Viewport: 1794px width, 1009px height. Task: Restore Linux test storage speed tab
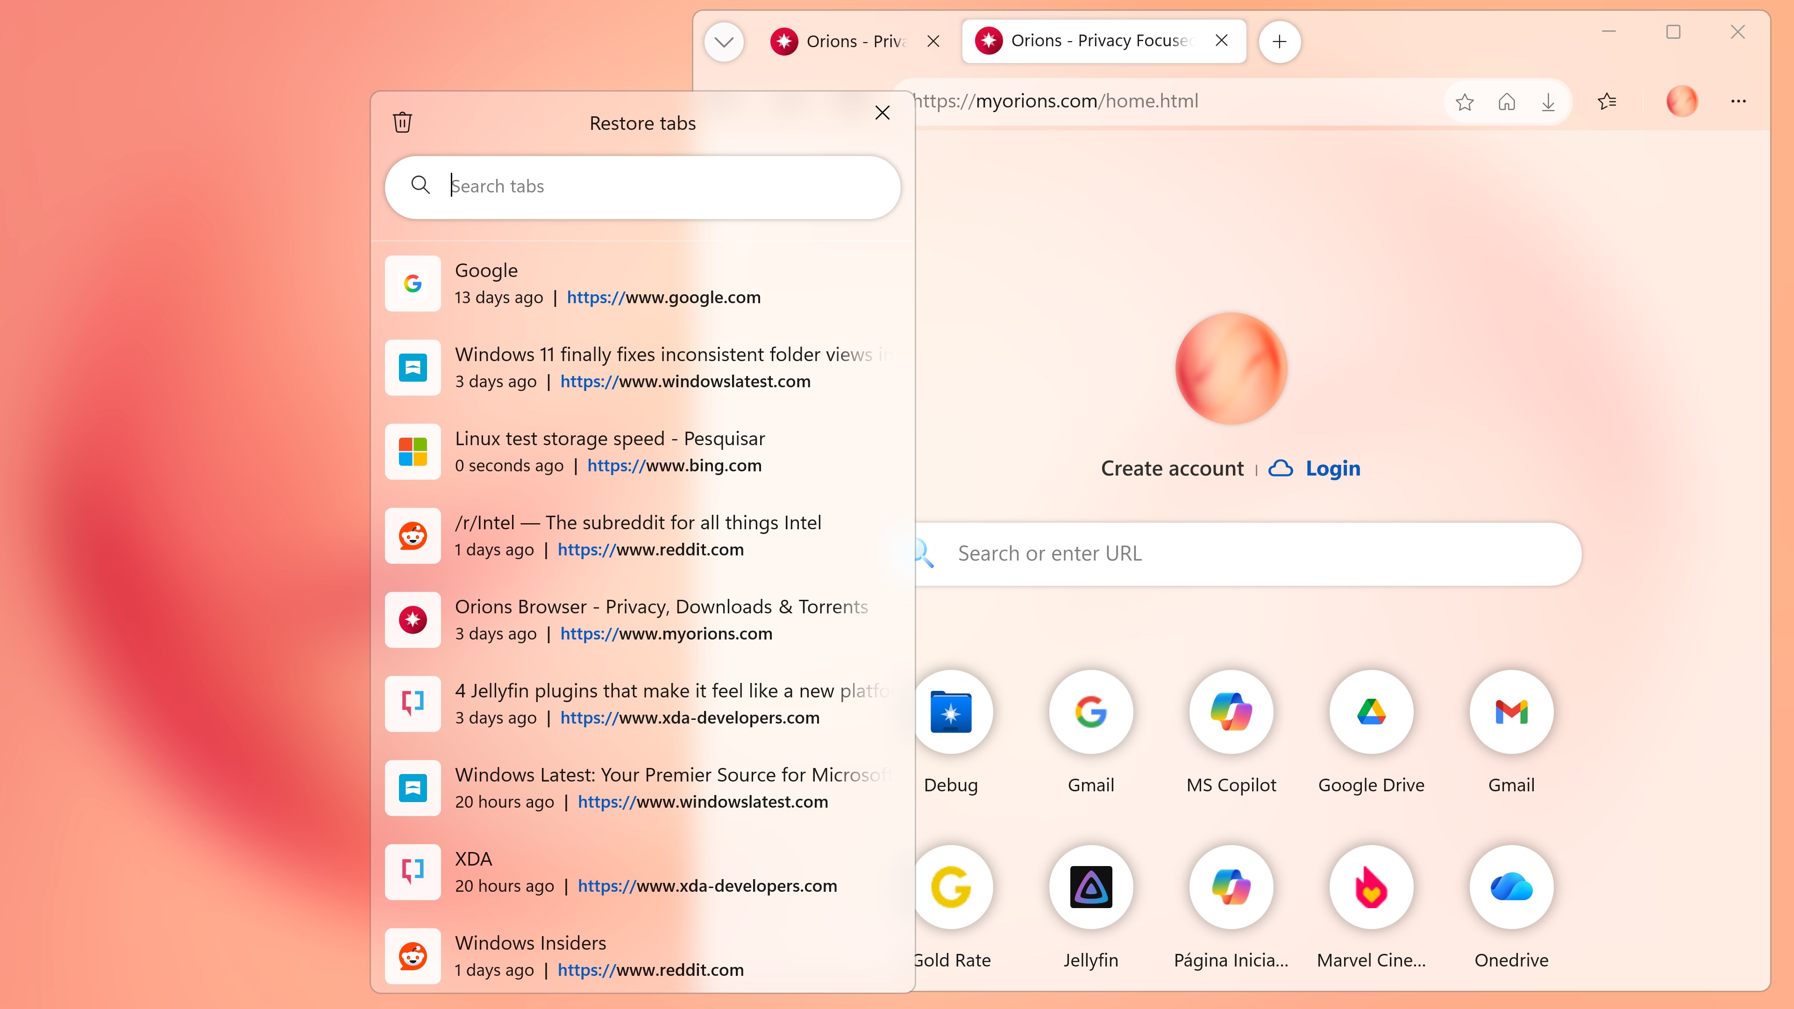[x=643, y=452]
